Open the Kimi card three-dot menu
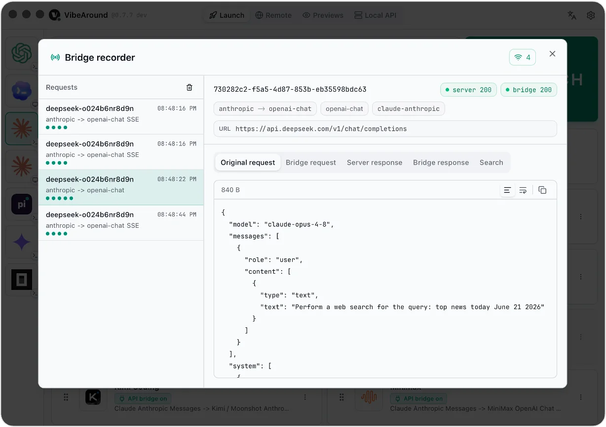Screen dimensions: 606x427 point(305,397)
